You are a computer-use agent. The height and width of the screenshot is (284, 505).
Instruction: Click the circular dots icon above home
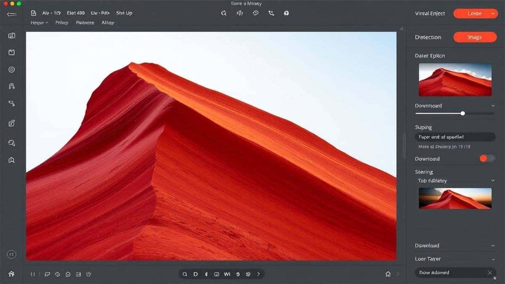[x=12, y=254]
